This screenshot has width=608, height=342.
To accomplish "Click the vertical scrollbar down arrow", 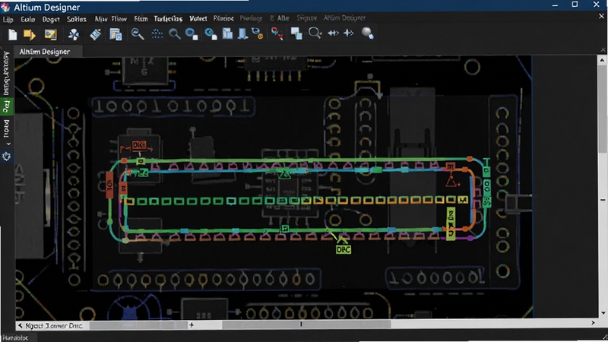I will [x=603, y=313].
